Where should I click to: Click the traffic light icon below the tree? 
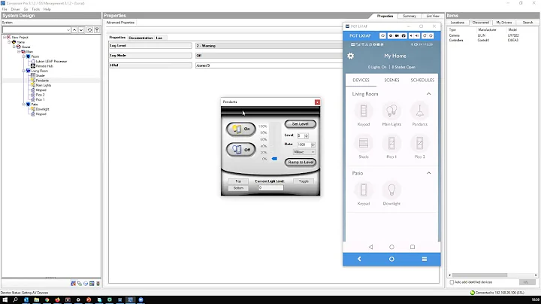[98, 284]
